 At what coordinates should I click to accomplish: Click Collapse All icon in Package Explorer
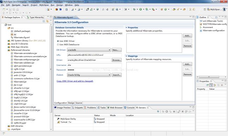tap(44, 21)
